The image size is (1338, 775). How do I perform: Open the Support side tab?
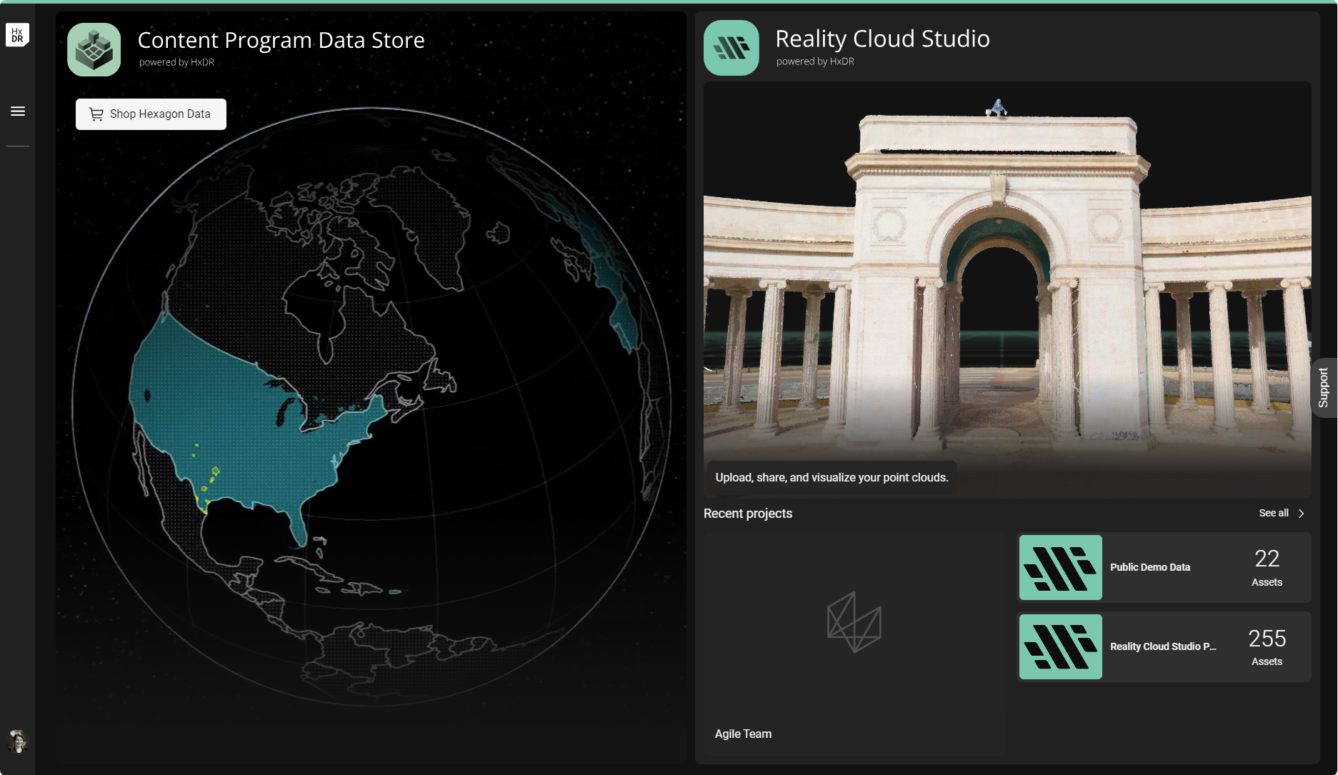(1323, 388)
